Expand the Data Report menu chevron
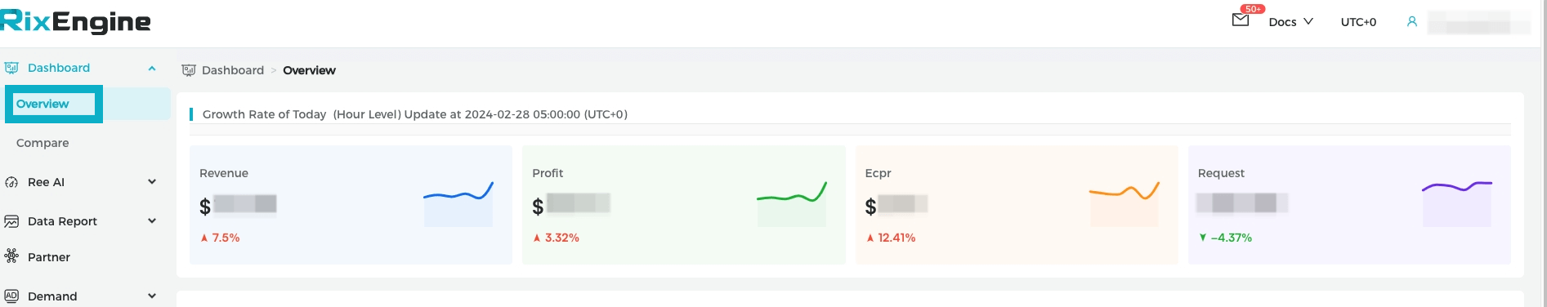This screenshot has height=307, width=1547. point(152,220)
